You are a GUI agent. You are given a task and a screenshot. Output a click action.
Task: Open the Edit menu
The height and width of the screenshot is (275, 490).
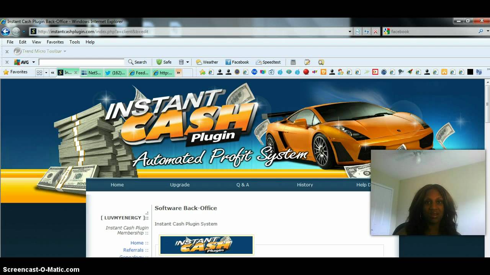point(23,42)
